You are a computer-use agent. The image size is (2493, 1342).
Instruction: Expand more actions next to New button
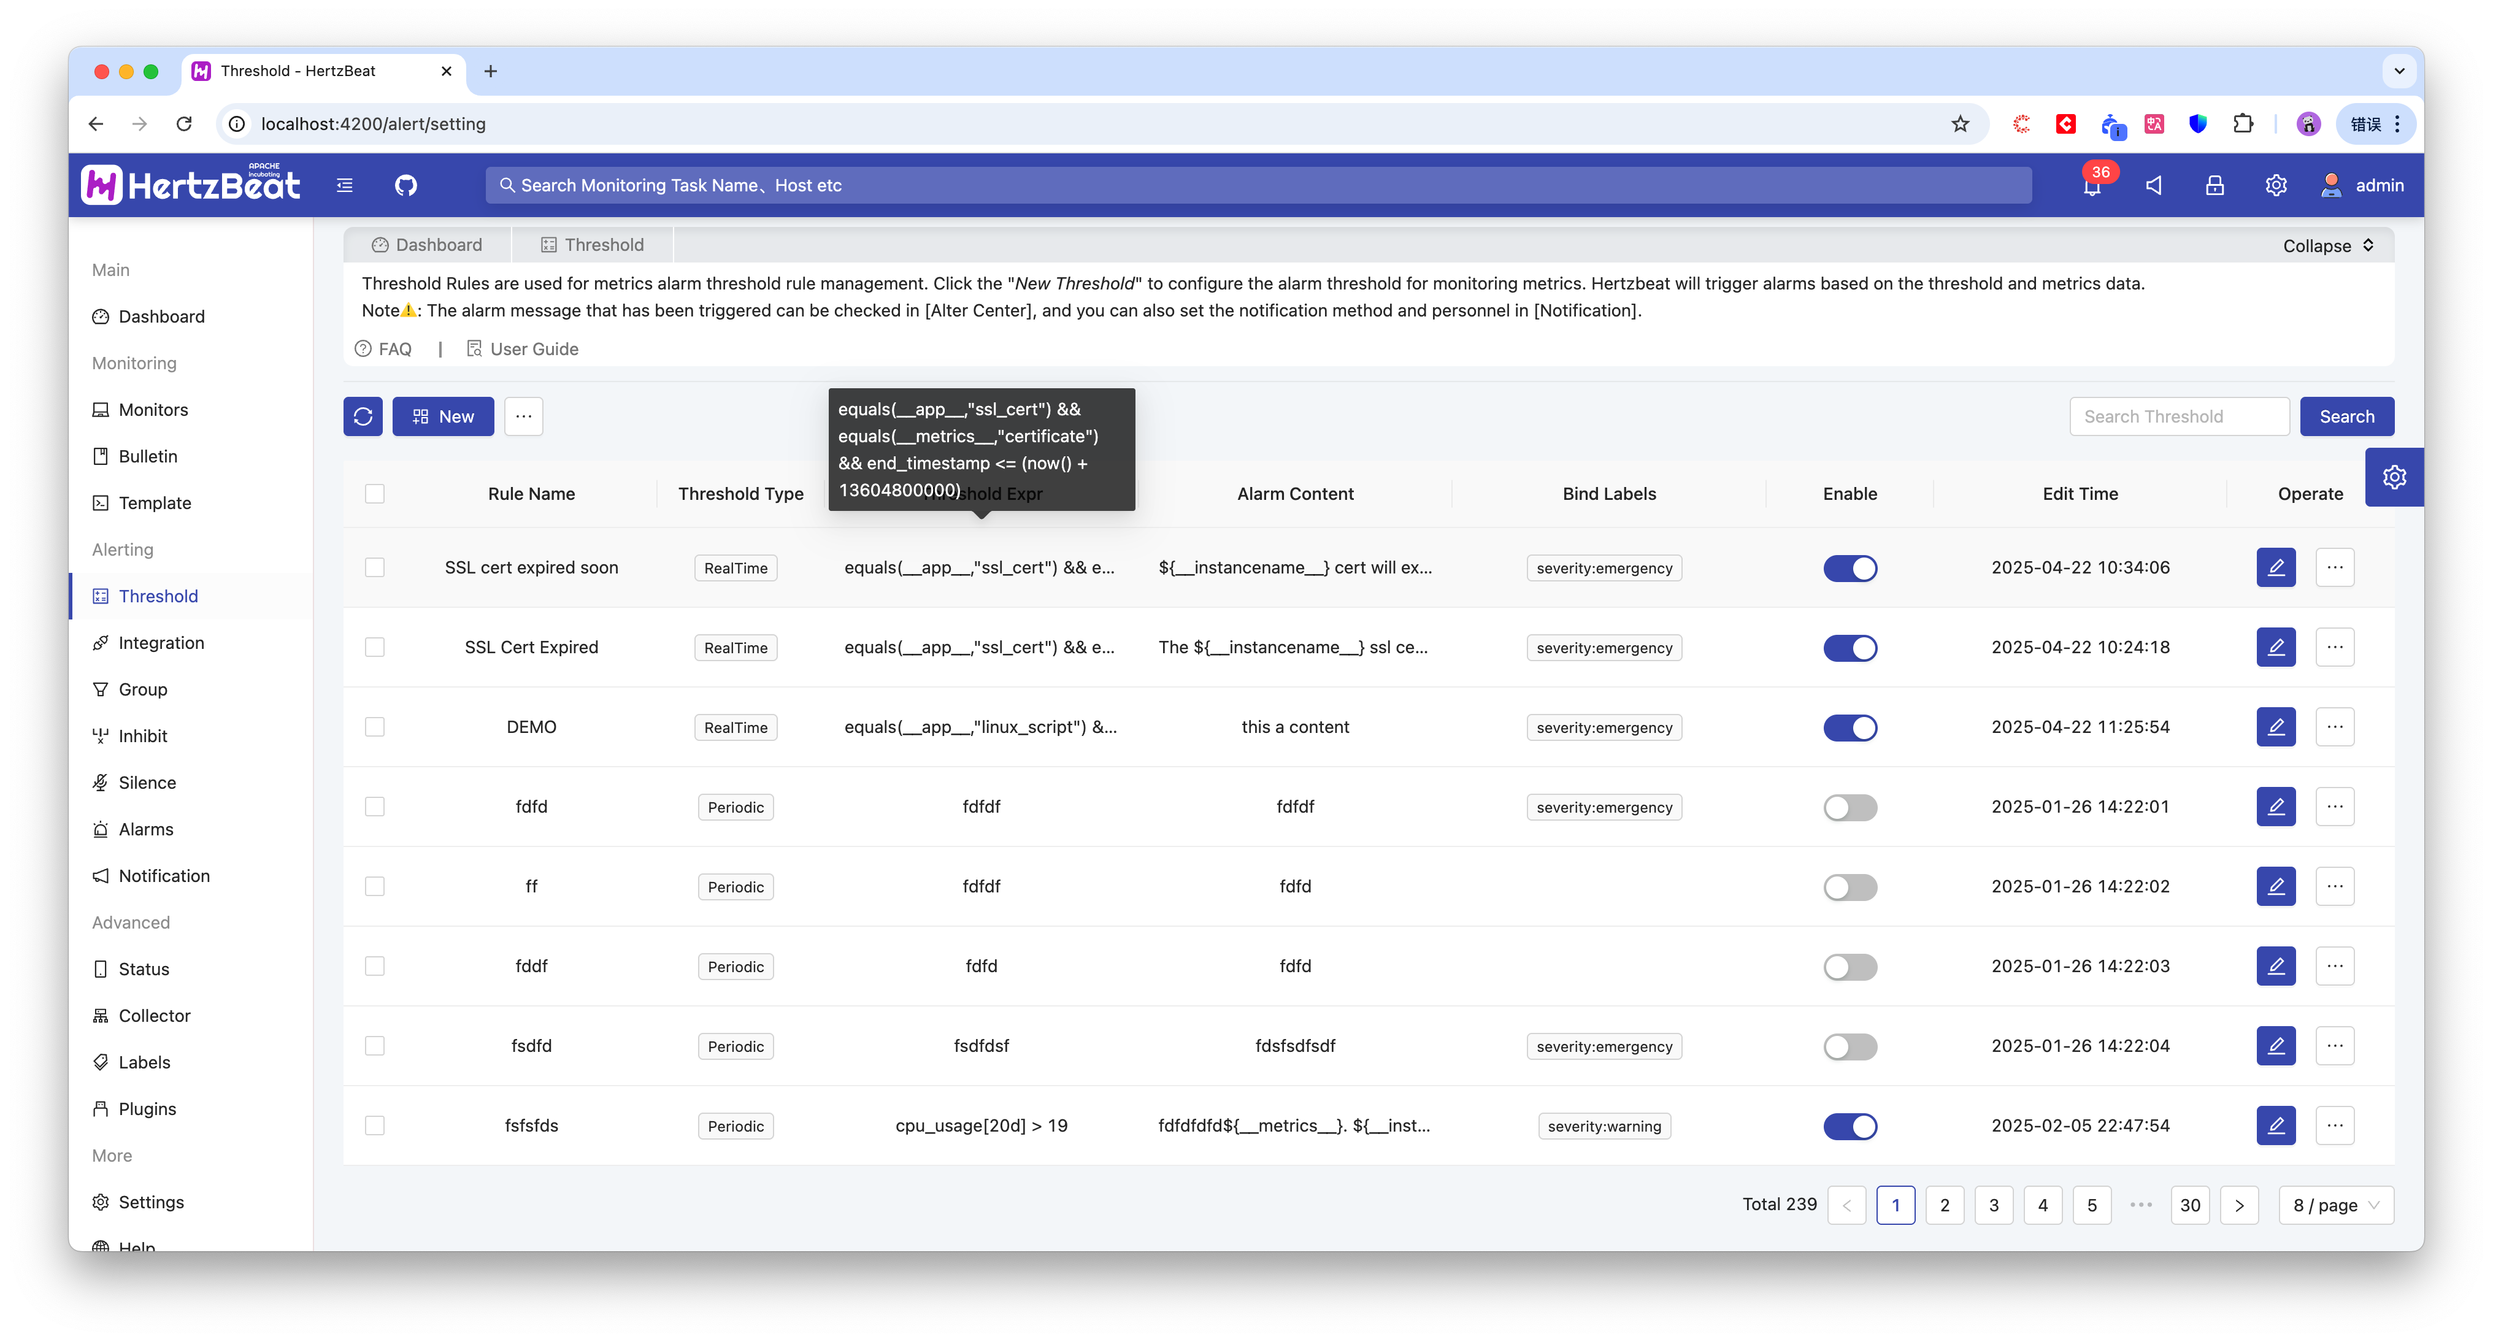pos(524,416)
